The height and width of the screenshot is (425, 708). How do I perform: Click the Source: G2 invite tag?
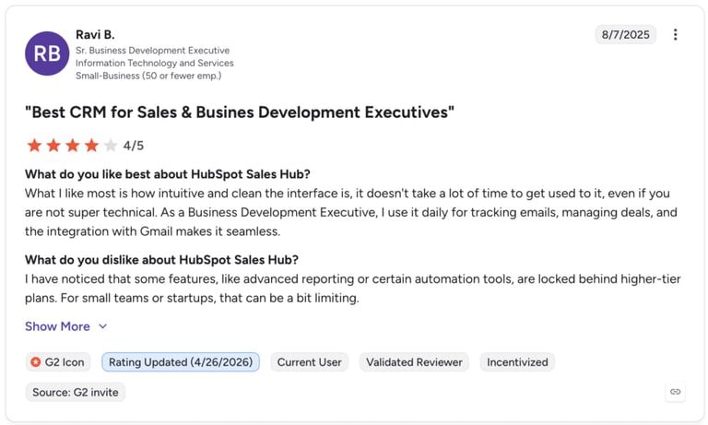tap(76, 392)
